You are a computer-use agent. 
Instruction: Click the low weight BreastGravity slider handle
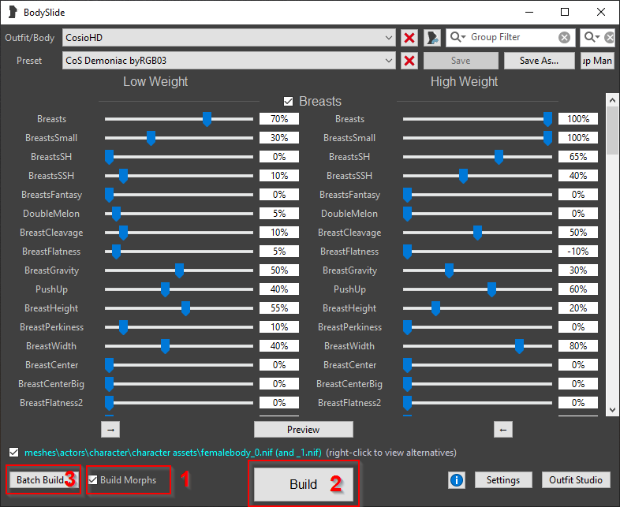[180, 270]
